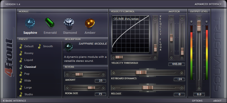Click the note icon beside Roomy preset
Image resolution: width=227 pixels, height=103 pixels.
pyautogui.click(x=21, y=53)
